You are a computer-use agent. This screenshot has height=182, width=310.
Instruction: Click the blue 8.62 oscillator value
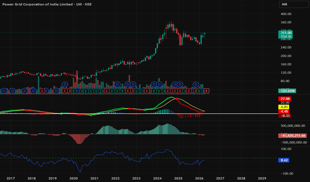(x=284, y=160)
